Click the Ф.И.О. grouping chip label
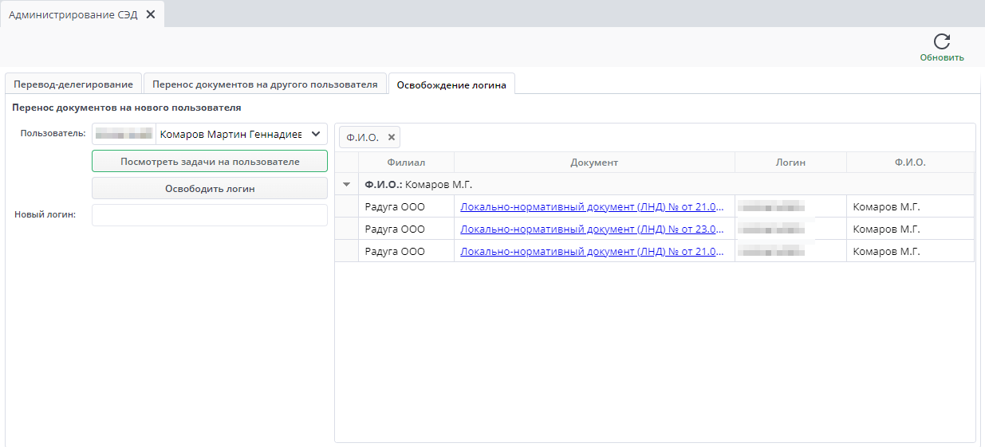 [362, 137]
